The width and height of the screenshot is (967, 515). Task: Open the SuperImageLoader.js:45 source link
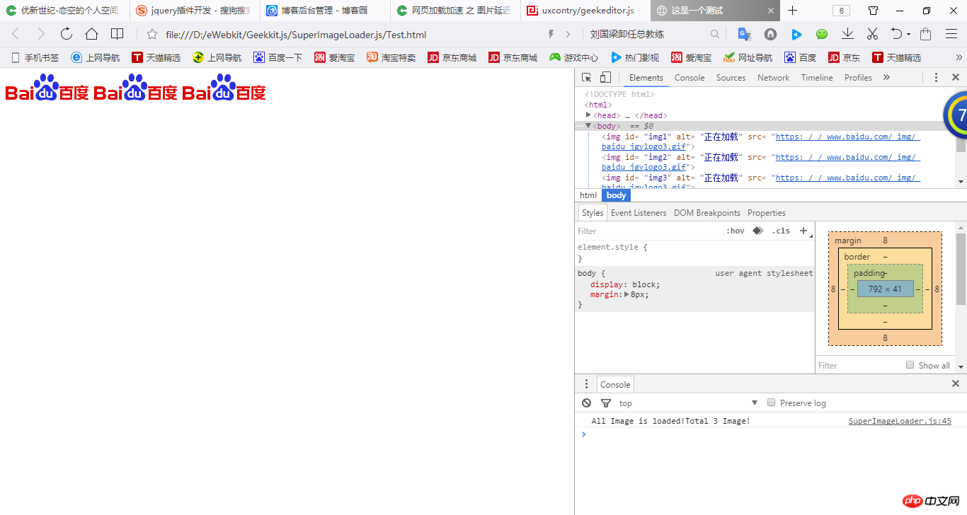900,421
